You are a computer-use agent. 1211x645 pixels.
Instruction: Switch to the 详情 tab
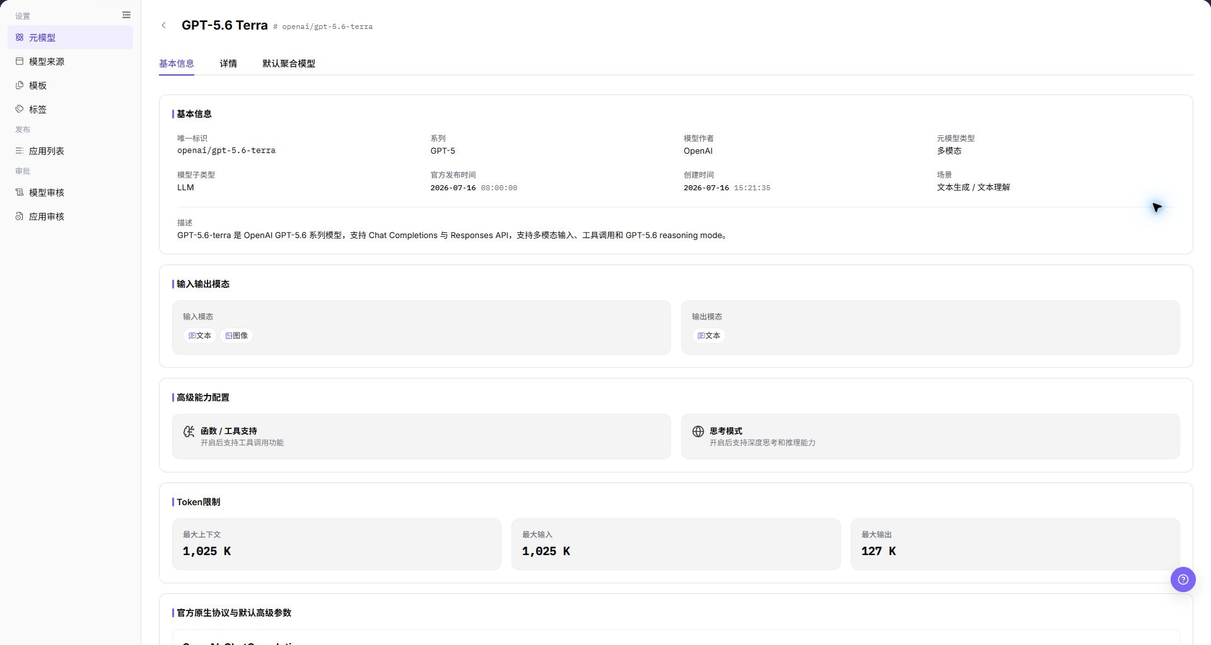pos(228,64)
